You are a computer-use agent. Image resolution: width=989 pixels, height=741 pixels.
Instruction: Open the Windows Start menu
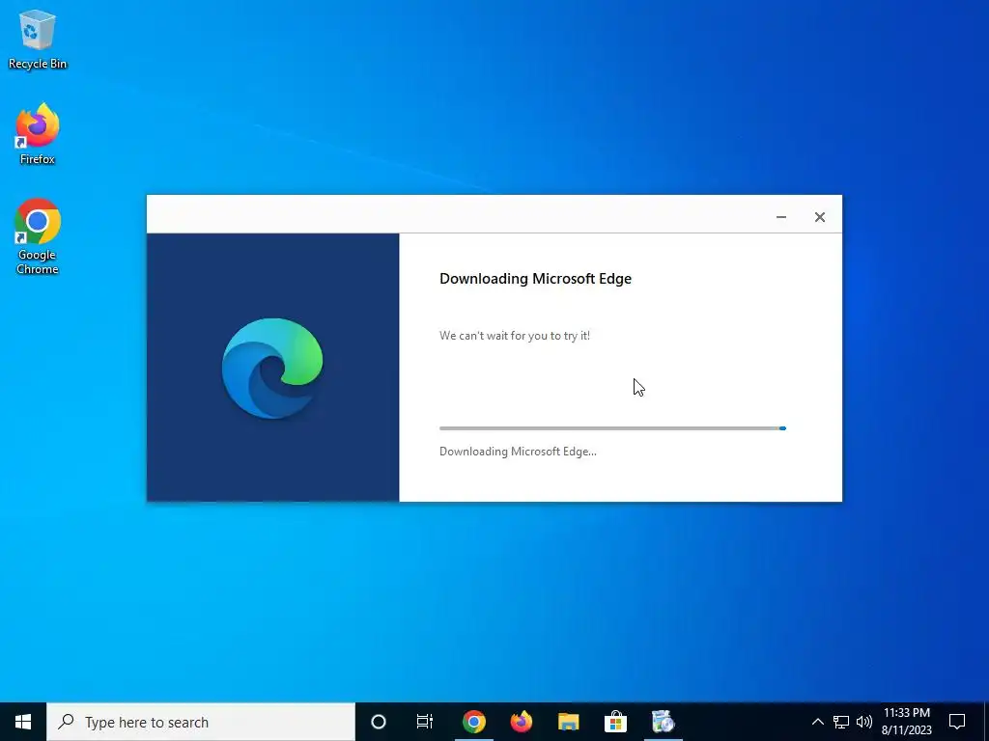coord(23,722)
